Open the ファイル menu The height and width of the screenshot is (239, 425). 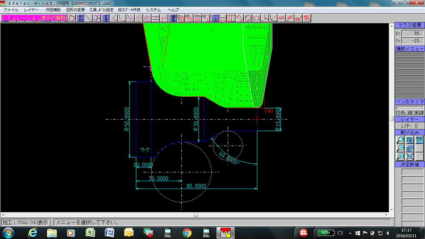[11, 9]
